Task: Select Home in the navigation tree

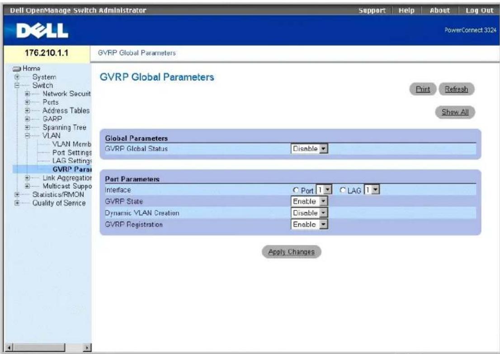Action: 31,69
